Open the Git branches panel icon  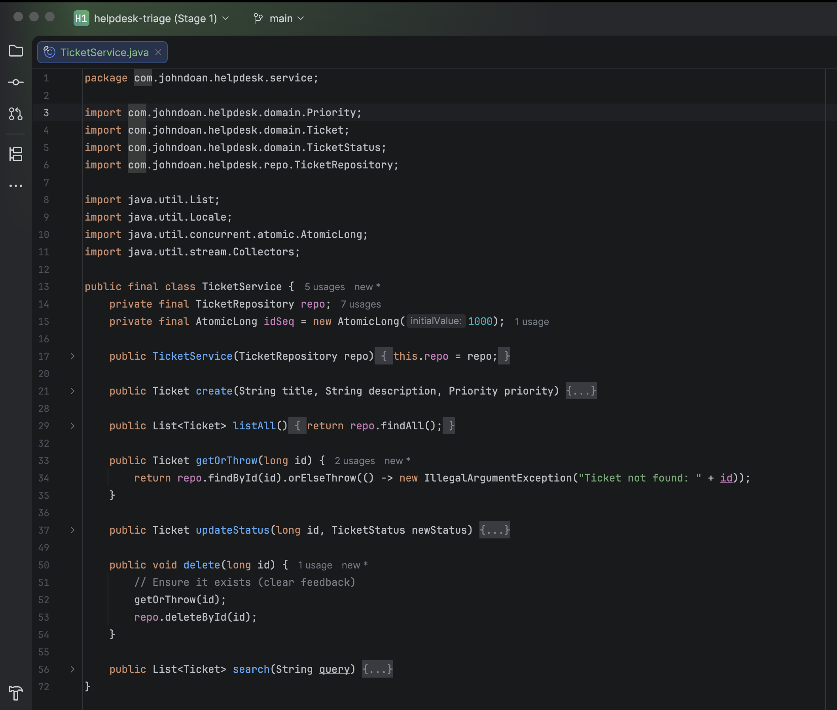tap(16, 114)
